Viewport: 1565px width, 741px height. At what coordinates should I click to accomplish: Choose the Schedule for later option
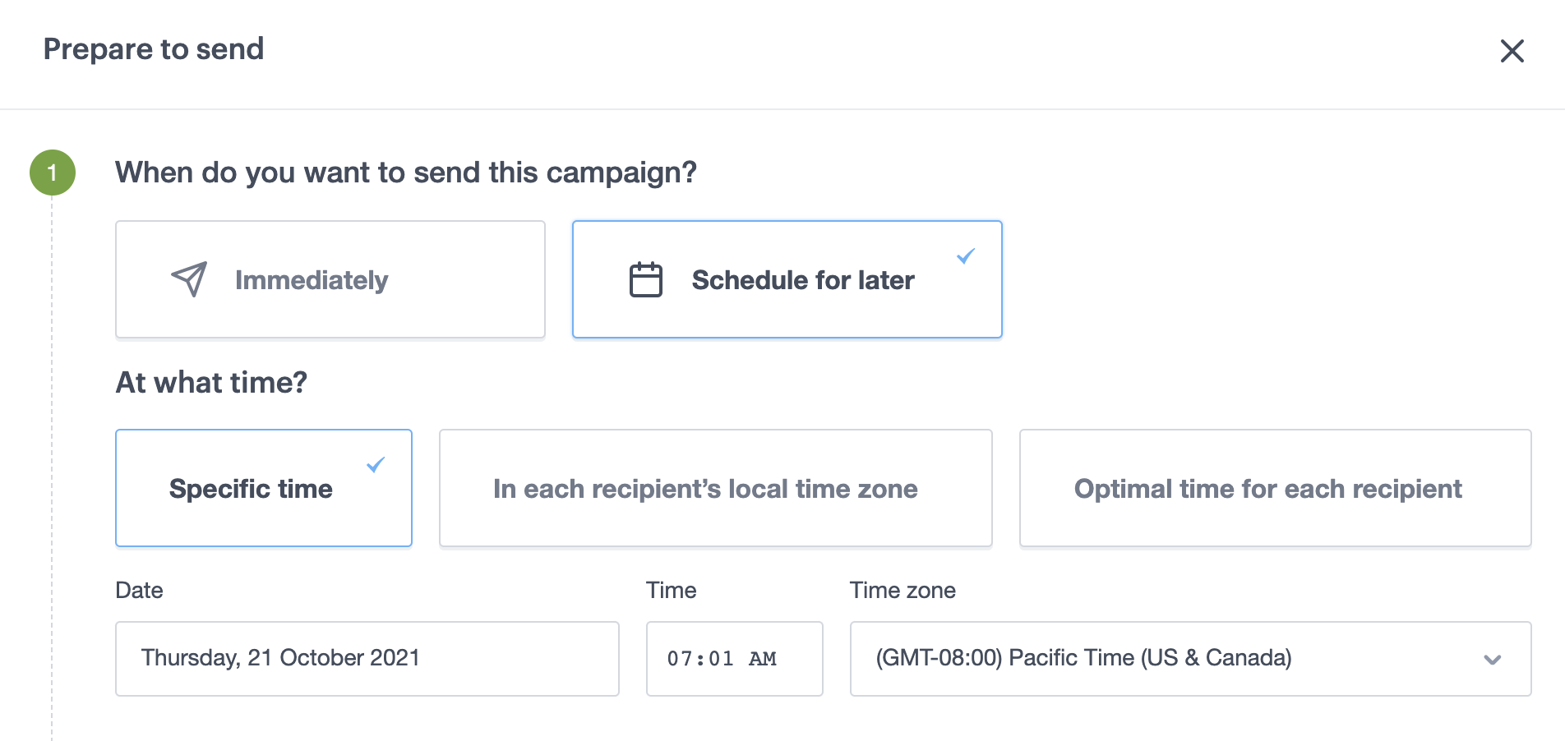pos(787,279)
